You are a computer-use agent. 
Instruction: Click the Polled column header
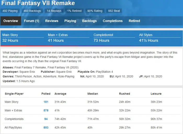46,94
